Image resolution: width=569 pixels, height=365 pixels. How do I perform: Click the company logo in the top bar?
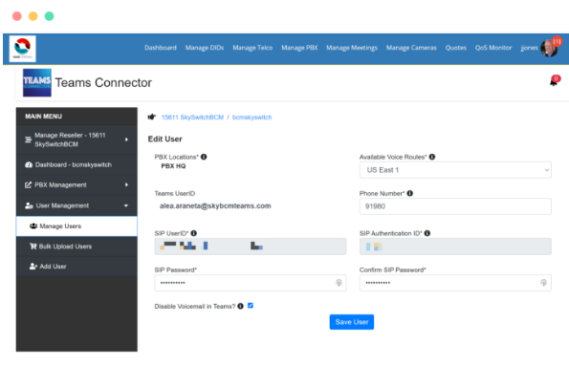click(x=23, y=49)
